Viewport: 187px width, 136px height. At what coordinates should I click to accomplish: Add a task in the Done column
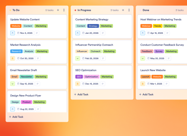pyautogui.click(x=146, y=94)
